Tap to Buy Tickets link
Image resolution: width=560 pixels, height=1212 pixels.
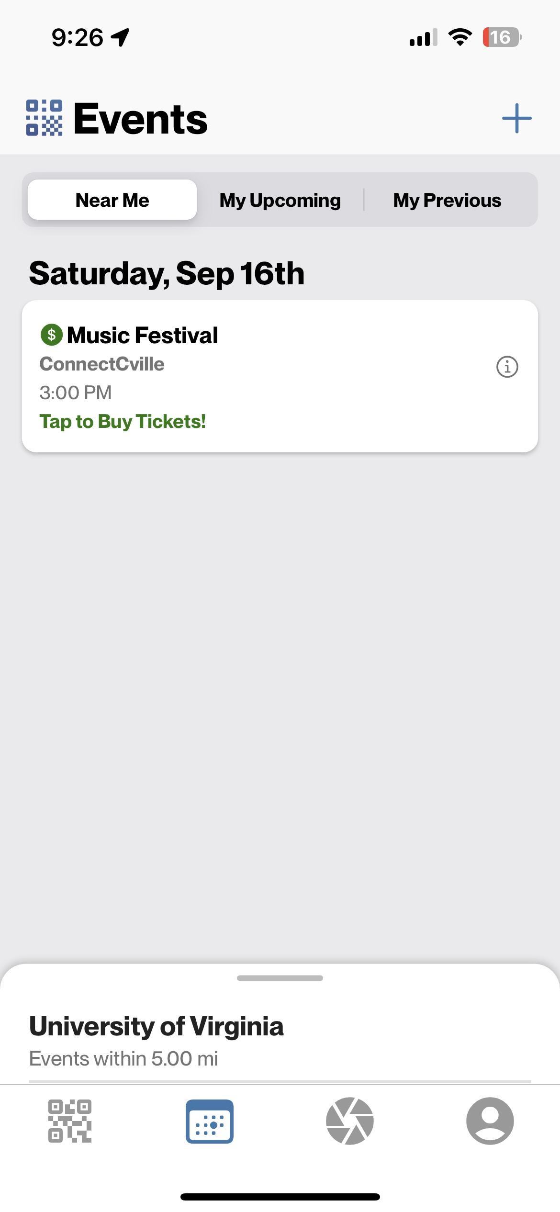pyautogui.click(x=123, y=422)
